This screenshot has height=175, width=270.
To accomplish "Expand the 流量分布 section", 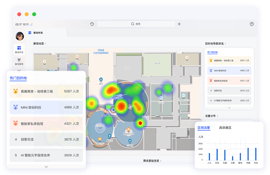I will coord(218,116).
